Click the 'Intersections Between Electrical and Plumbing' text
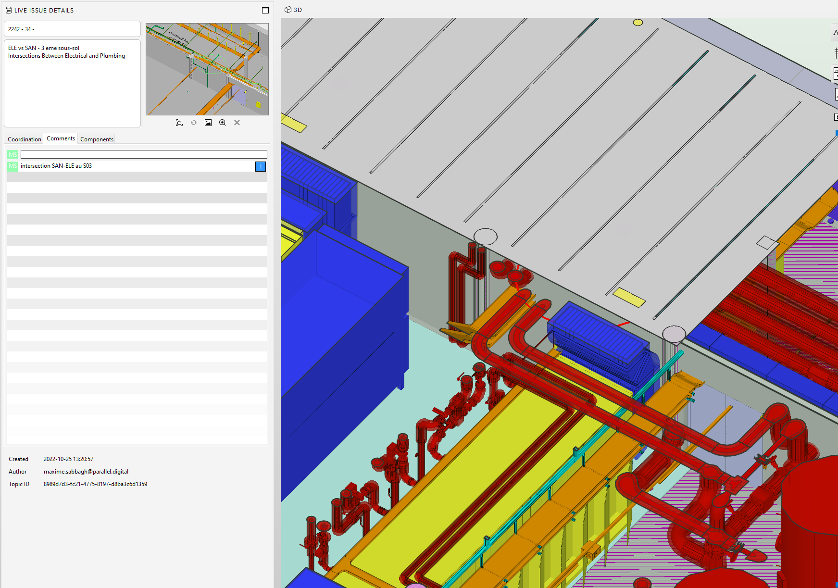The width and height of the screenshot is (838, 588). click(66, 56)
